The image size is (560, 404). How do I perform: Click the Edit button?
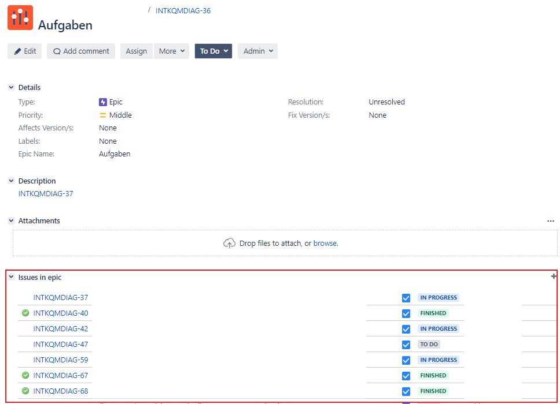pyautogui.click(x=25, y=51)
